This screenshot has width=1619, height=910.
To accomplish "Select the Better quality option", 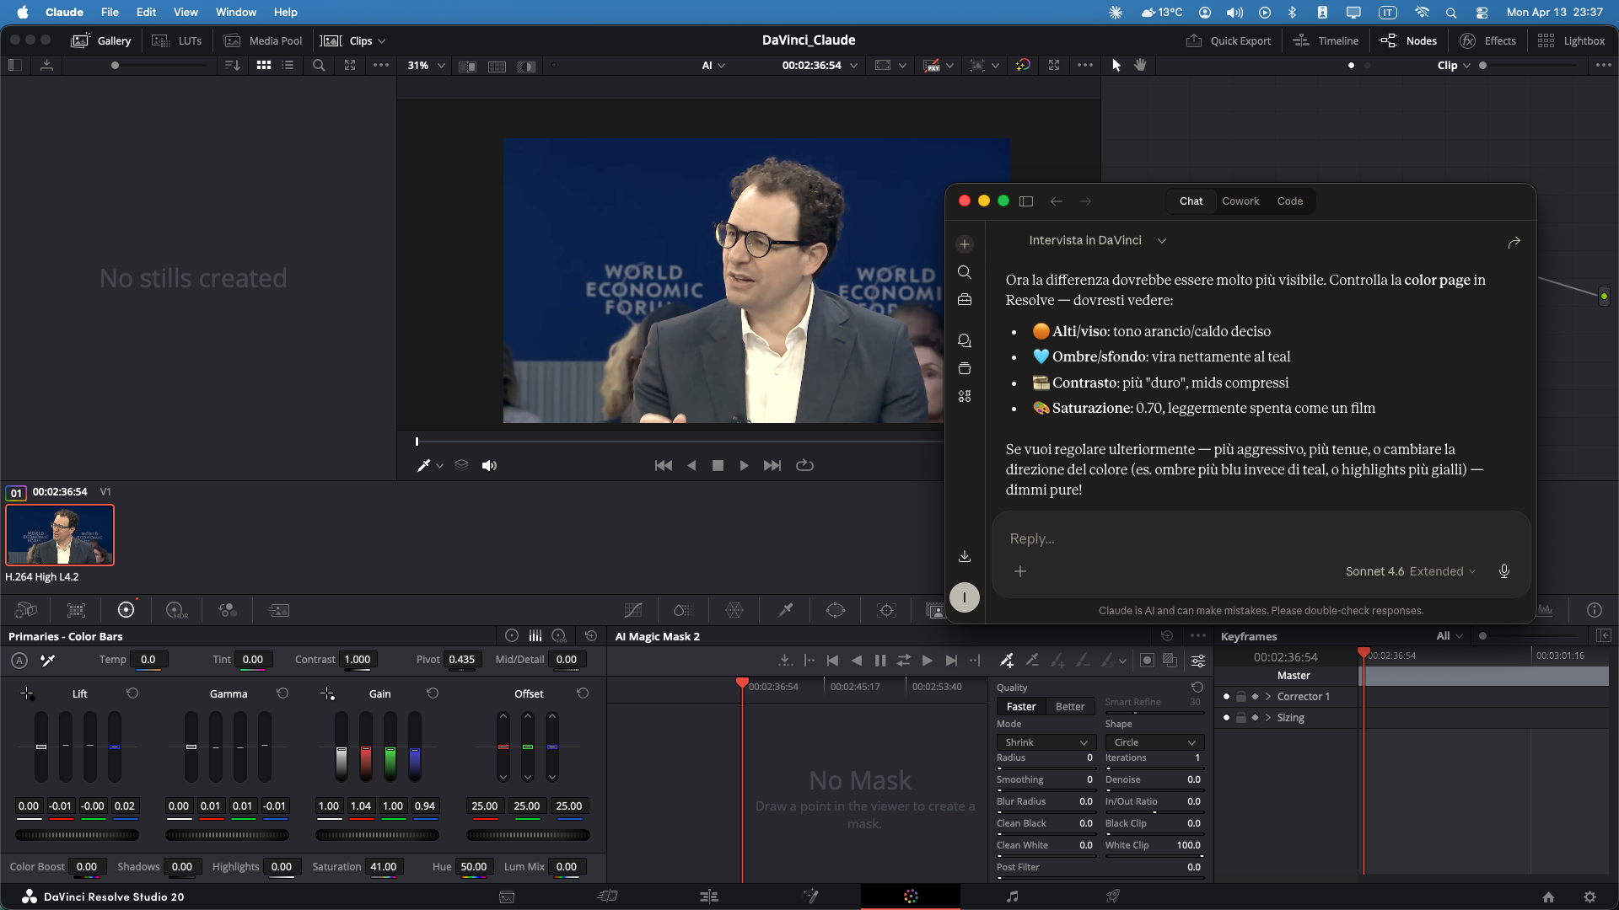I will [1069, 707].
